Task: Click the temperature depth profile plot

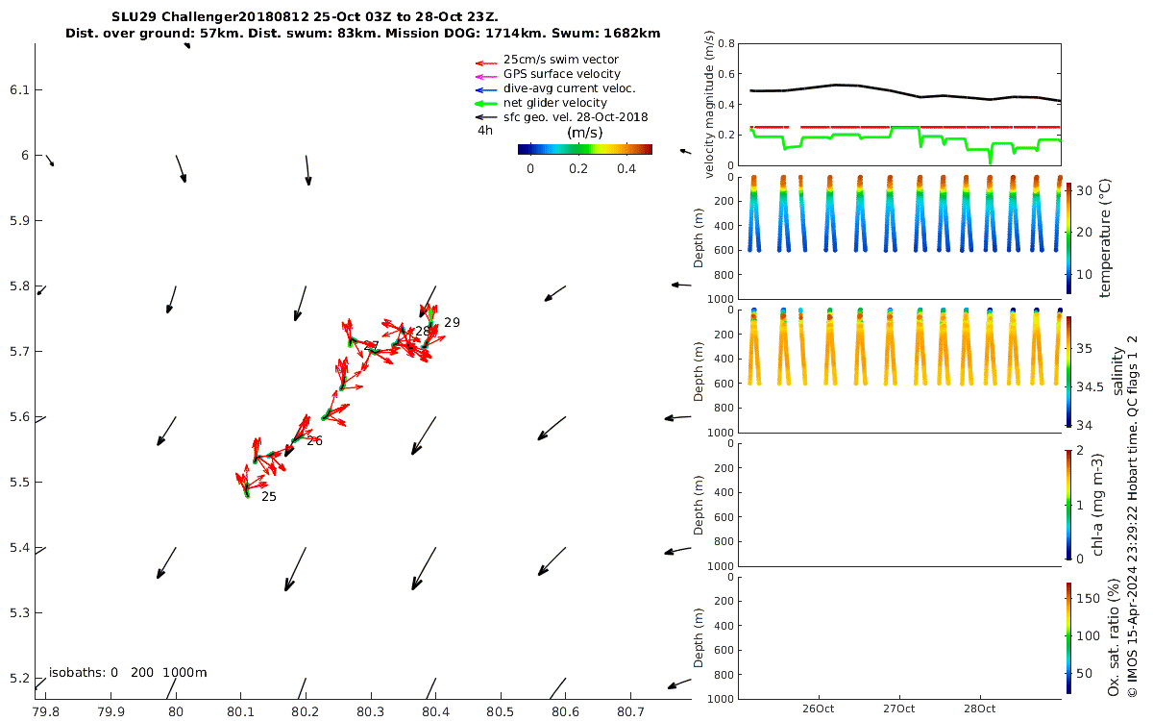Action: (898, 238)
